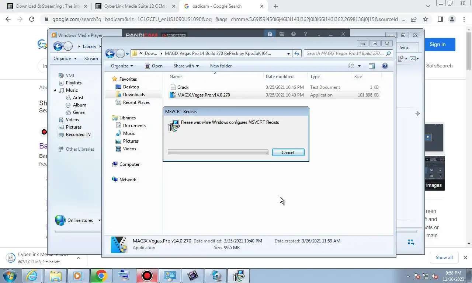Open the Sync tab in Media Player

pyautogui.click(x=404, y=47)
